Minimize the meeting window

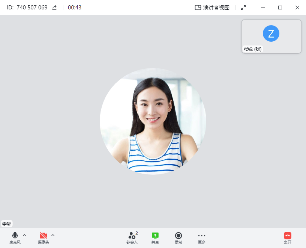tap(263, 8)
